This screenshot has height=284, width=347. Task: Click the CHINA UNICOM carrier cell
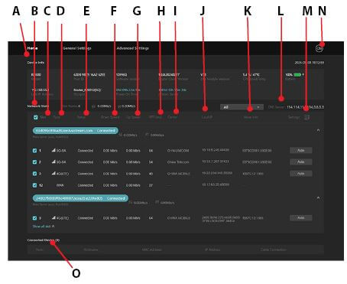[178, 151]
